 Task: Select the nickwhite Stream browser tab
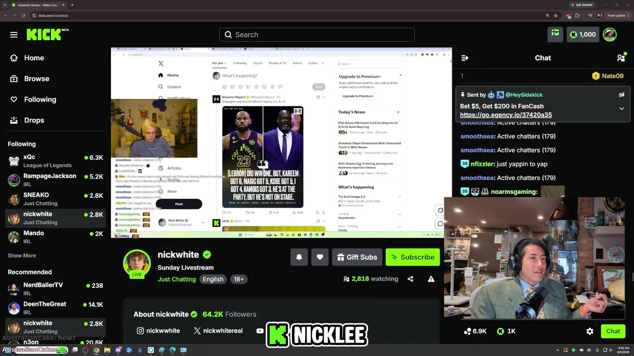[x=38, y=5]
